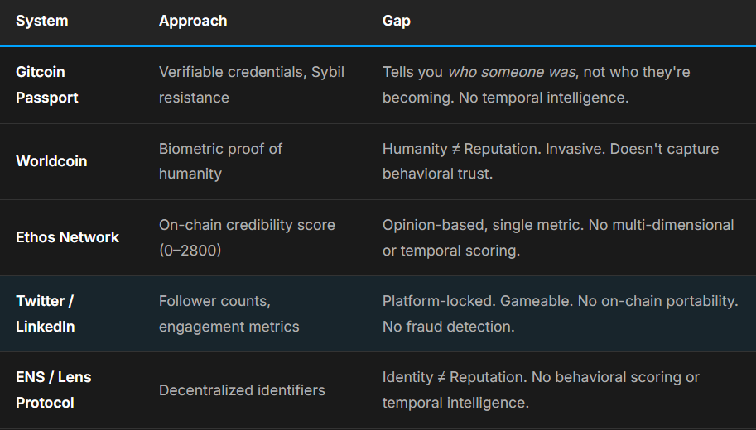Click the On-chain credibility score cell
Screen dimensions: 756x430
tap(247, 225)
